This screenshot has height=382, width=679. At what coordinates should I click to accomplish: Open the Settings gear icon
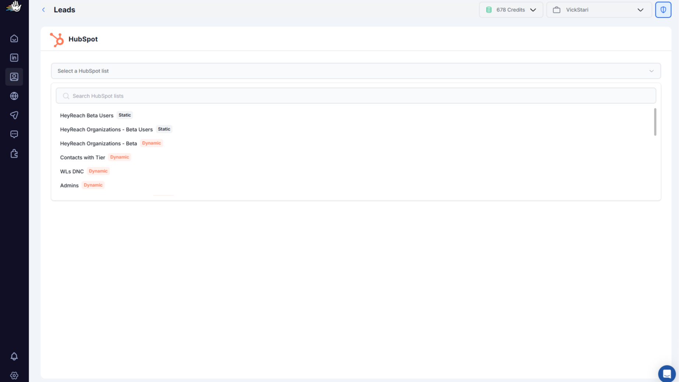14,375
